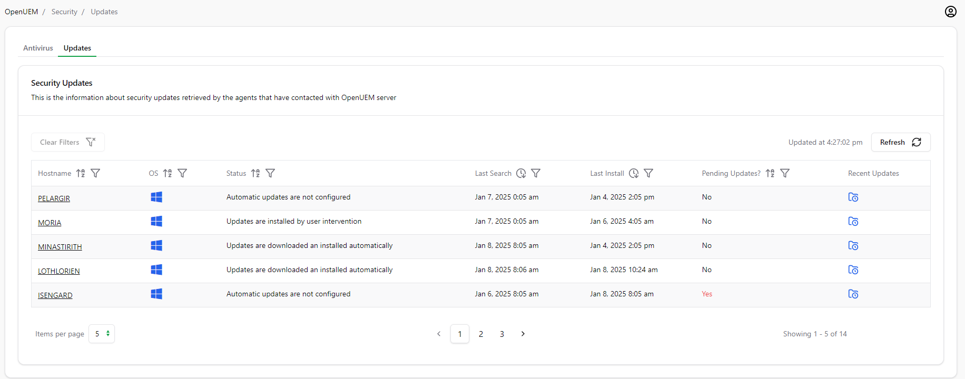This screenshot has width=965, height=379.
Task: Click 'Showing 1 - 5 of 14' text
Action: point(815,334)
